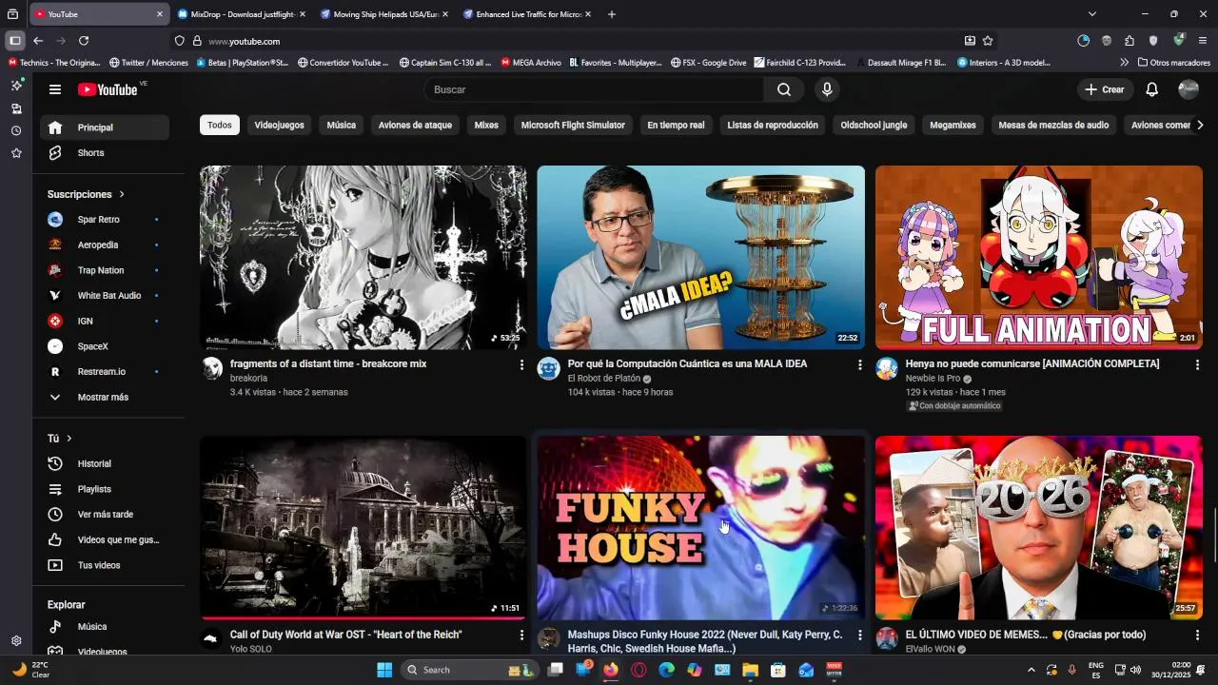Play the FUNKY HOUSE thumbnail video
The image size is (1218, 685).
701,528
